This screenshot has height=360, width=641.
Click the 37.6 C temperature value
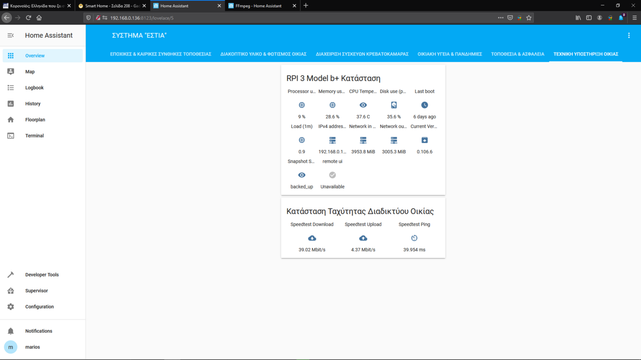[x=363, y=116]
